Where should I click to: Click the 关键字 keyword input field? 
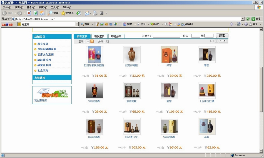pos(166,36)
